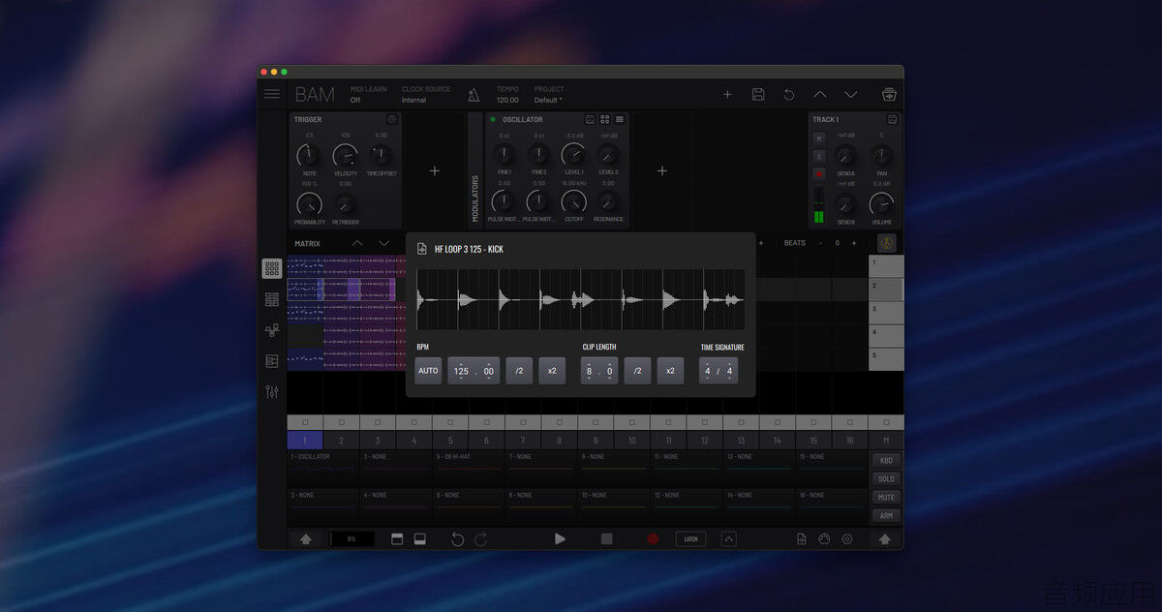Start recording with the red Record button
This screenshot has height=612, width=1162.
click(653, 538)
